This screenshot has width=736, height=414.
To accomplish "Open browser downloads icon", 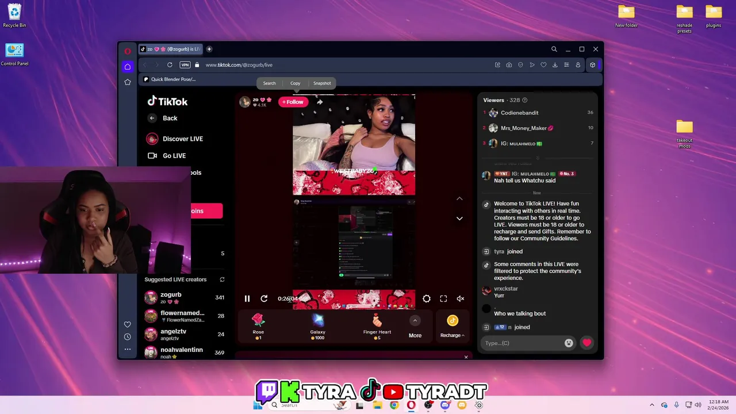I will (555, 65).
